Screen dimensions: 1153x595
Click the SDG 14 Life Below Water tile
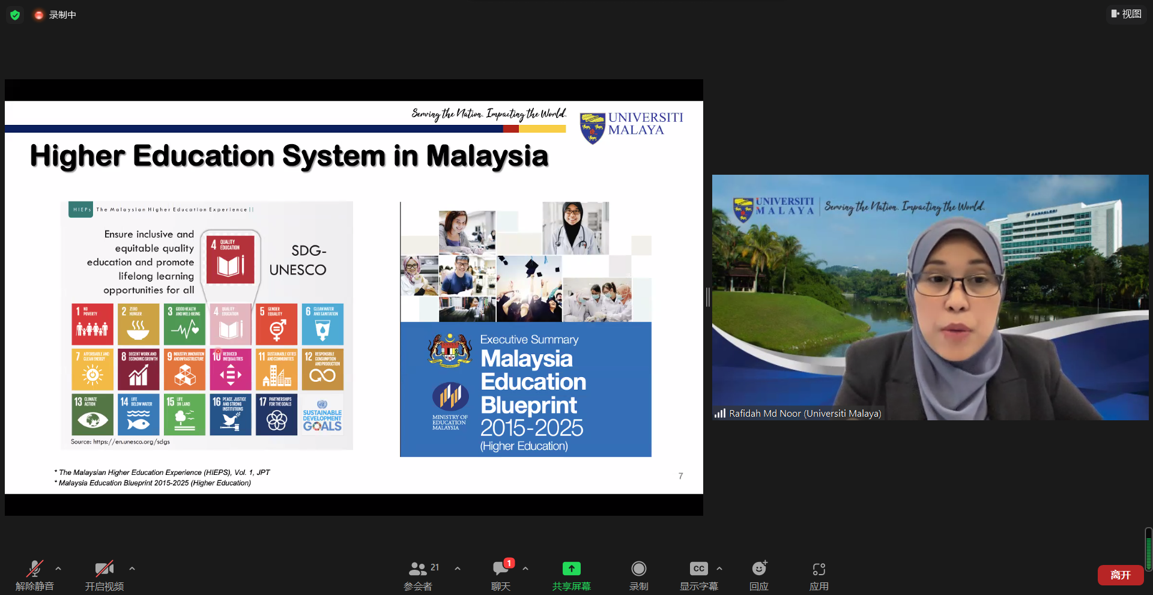coord(138,414)
